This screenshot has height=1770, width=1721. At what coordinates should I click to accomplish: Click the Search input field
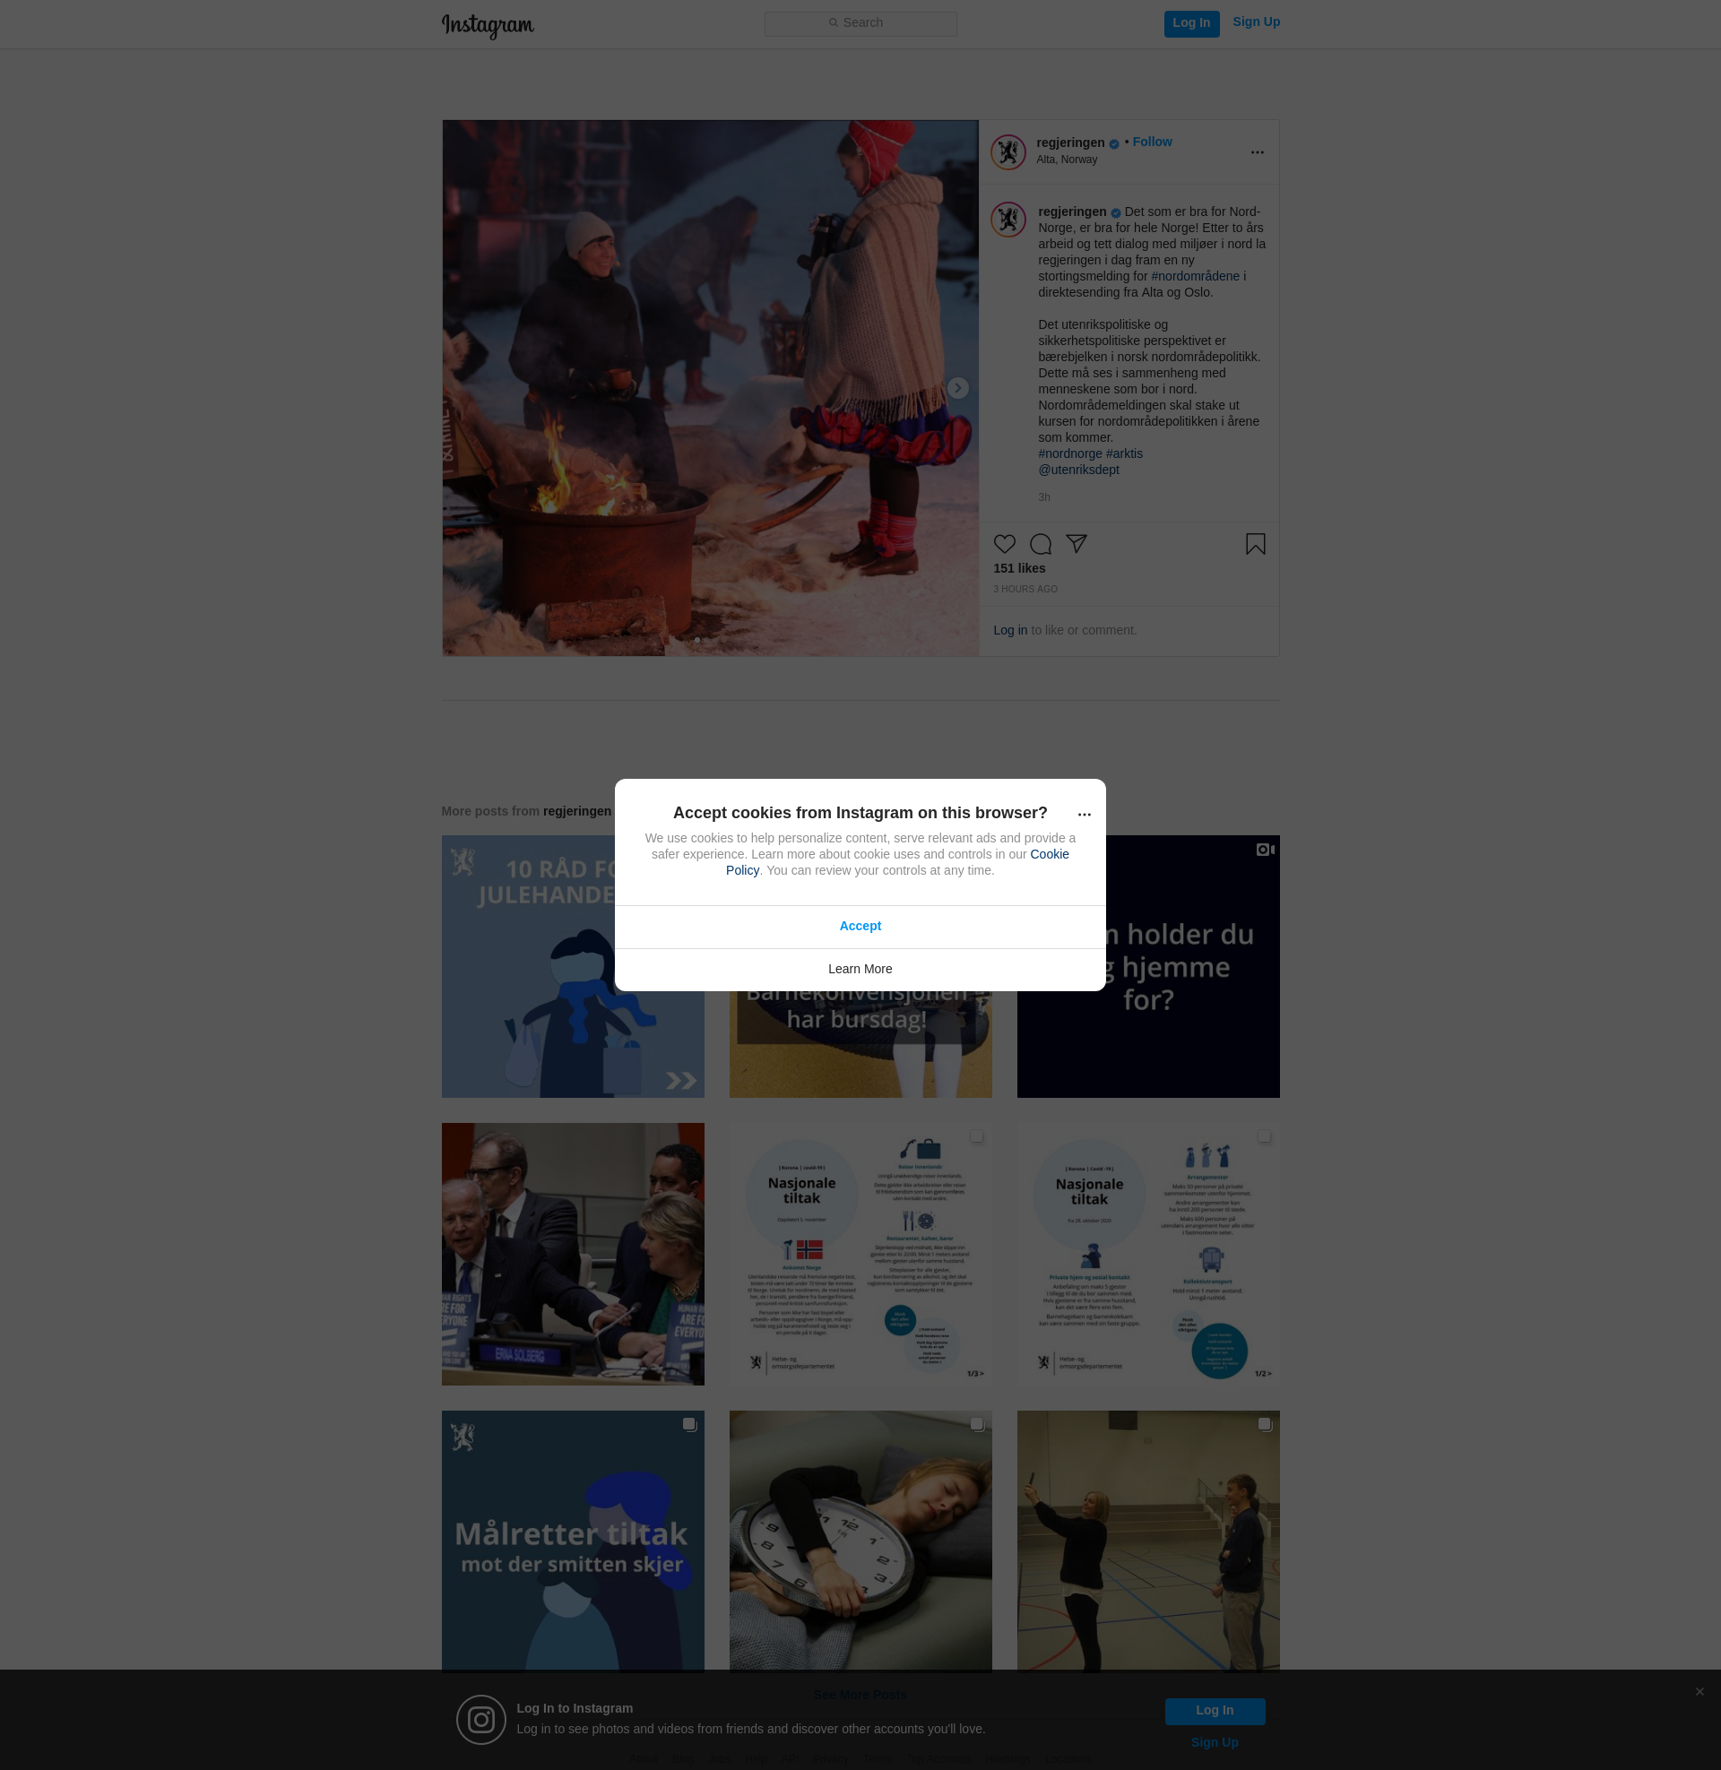pos(860,23)
